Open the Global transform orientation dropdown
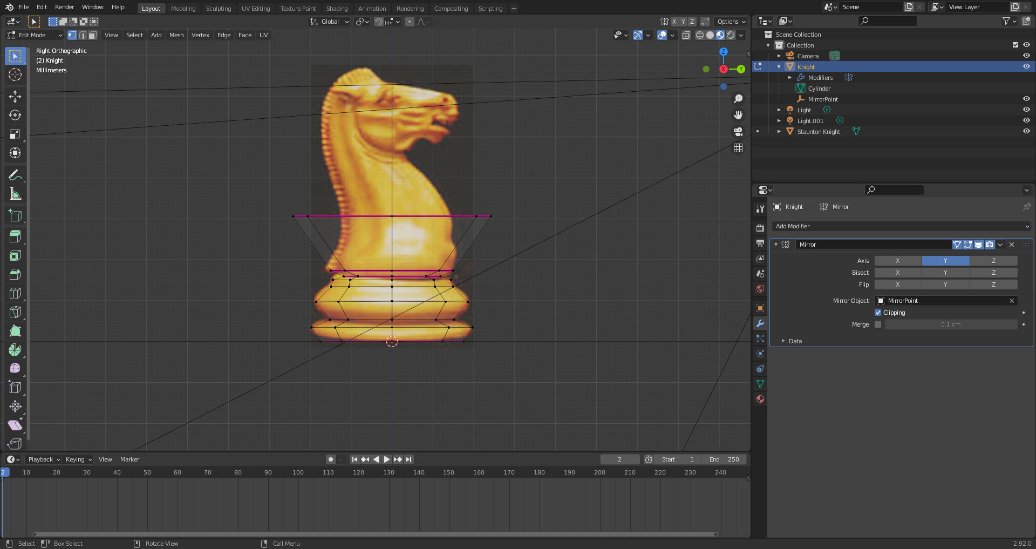 pyautogui.click(x=330, y=22)
